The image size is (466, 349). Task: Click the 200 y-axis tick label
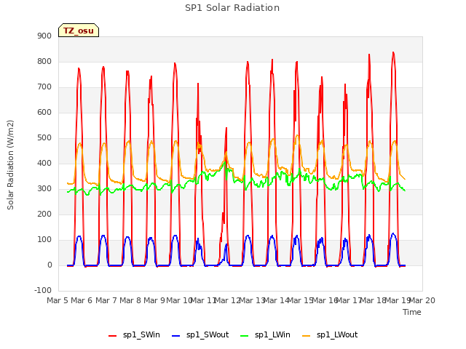pos(44,214)
